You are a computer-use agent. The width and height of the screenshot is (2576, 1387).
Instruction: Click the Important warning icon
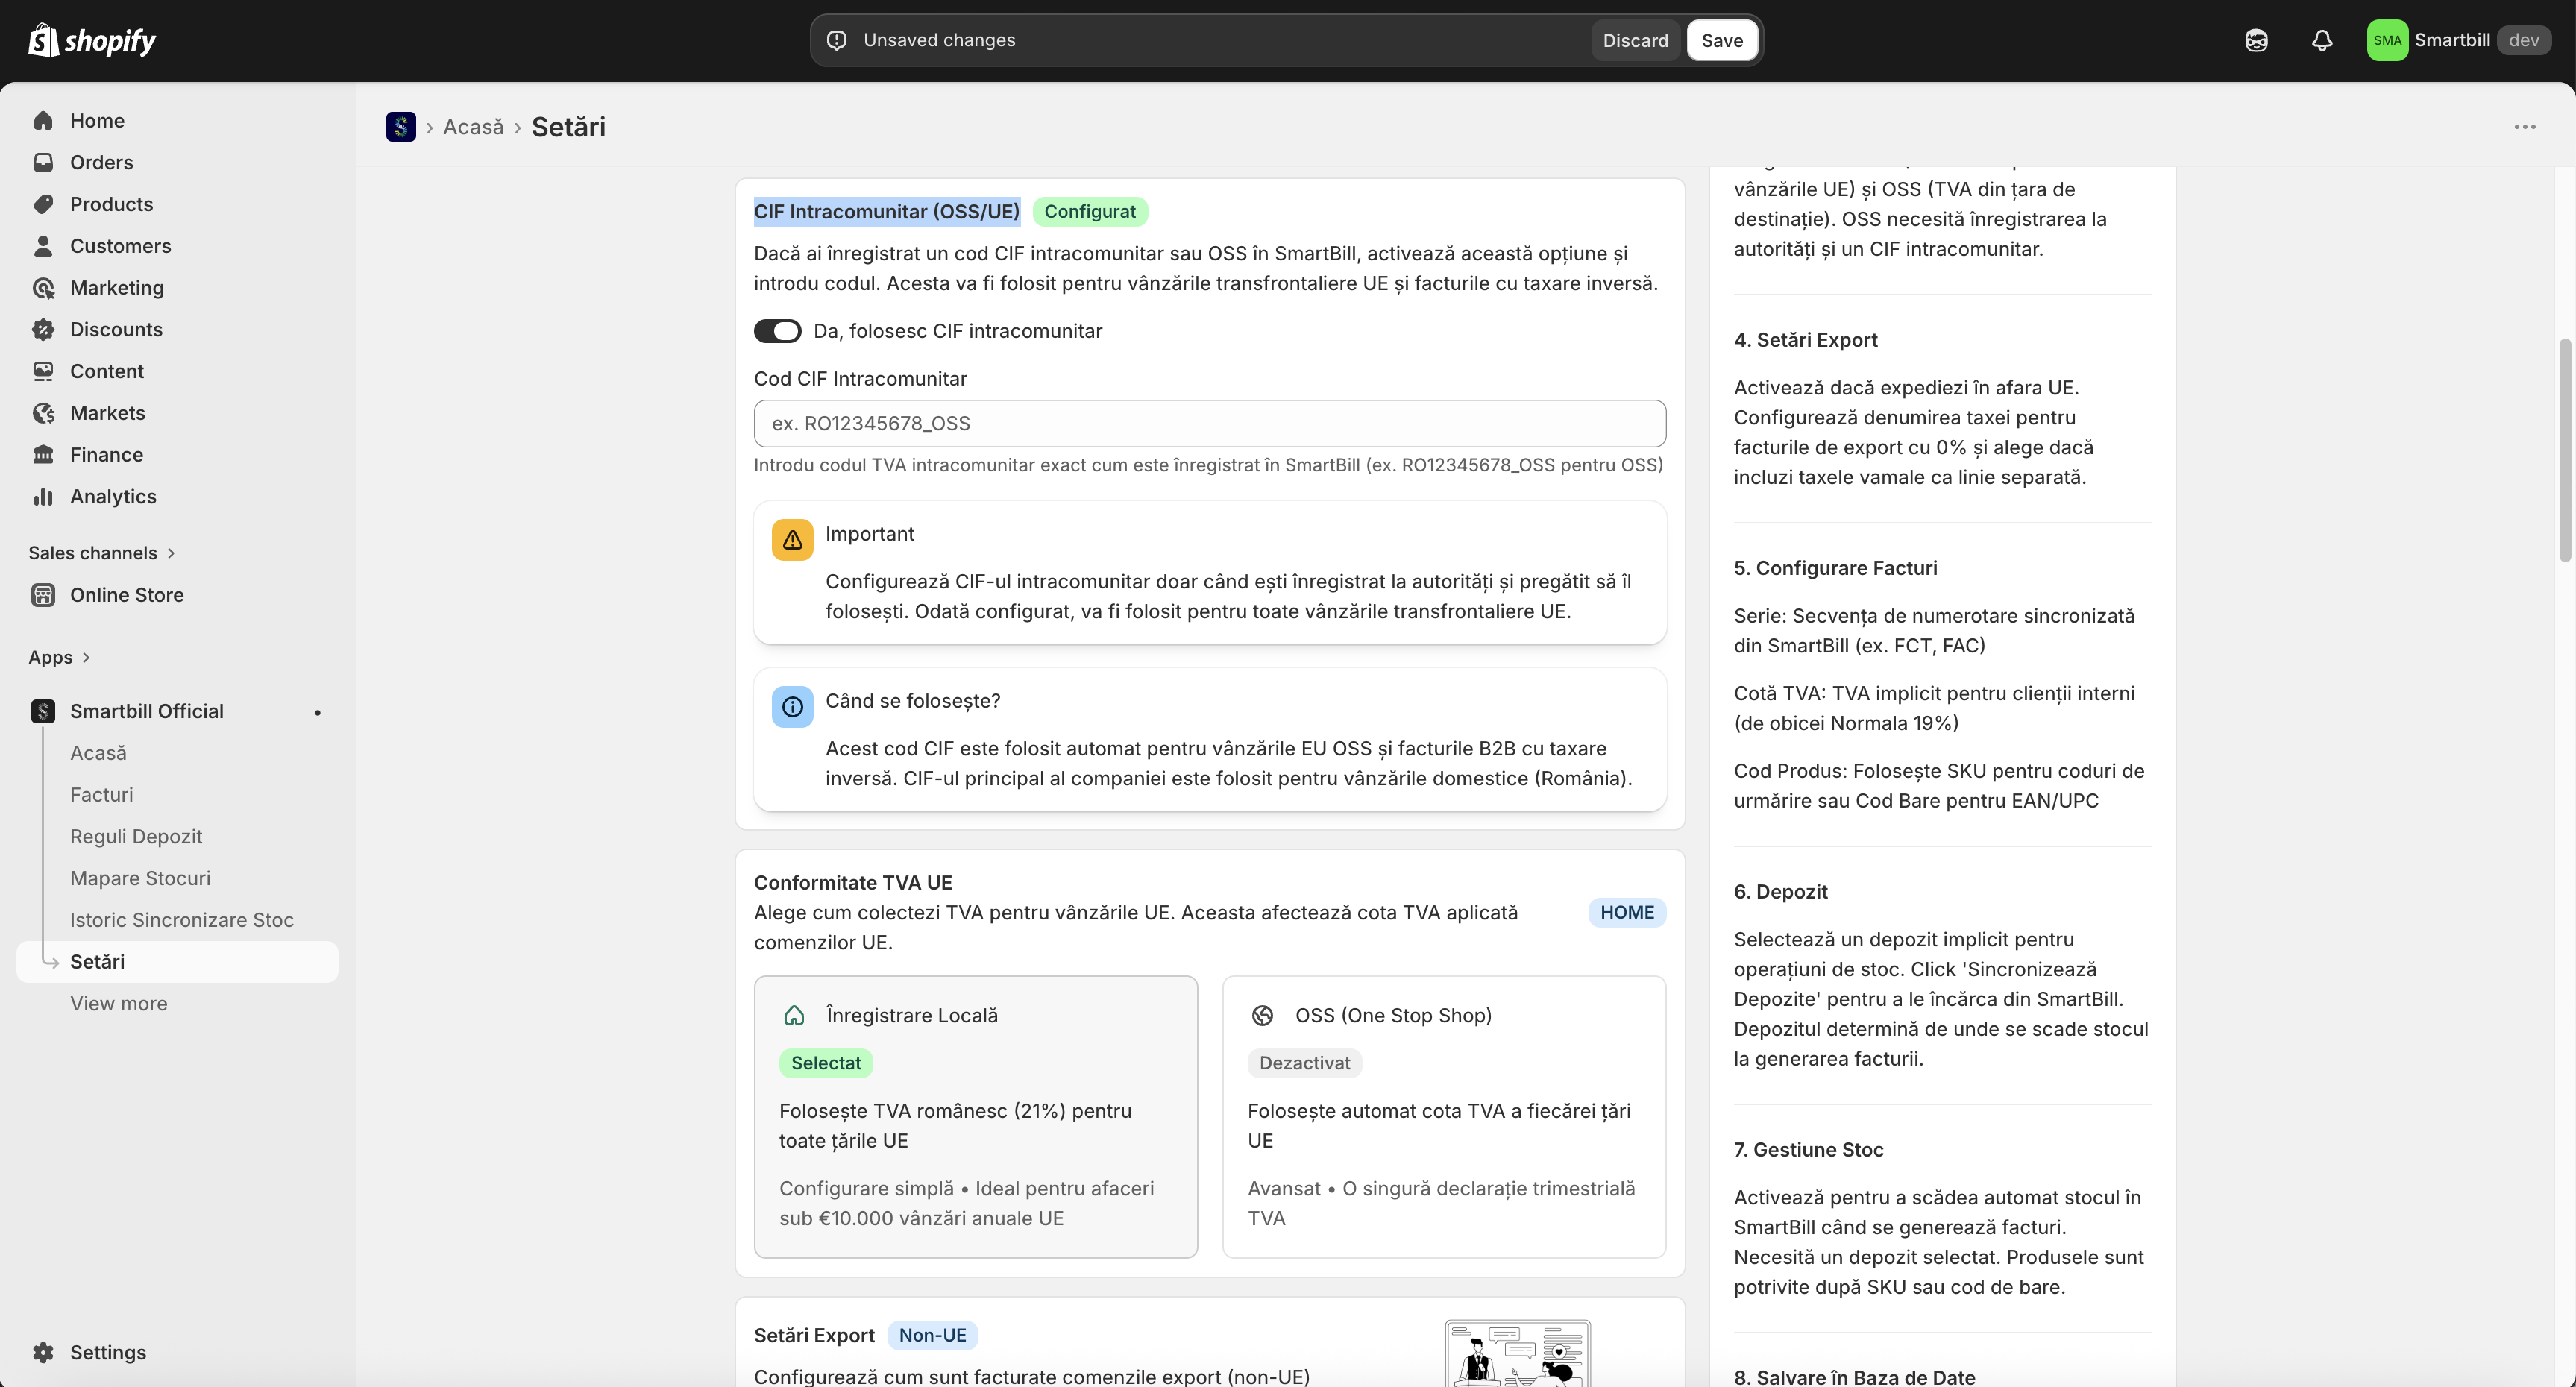click(792, 540)
